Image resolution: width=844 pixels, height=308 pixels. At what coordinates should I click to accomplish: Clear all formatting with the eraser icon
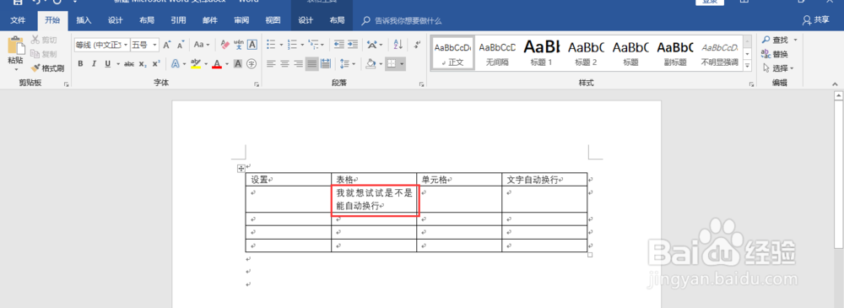(225, 45)
